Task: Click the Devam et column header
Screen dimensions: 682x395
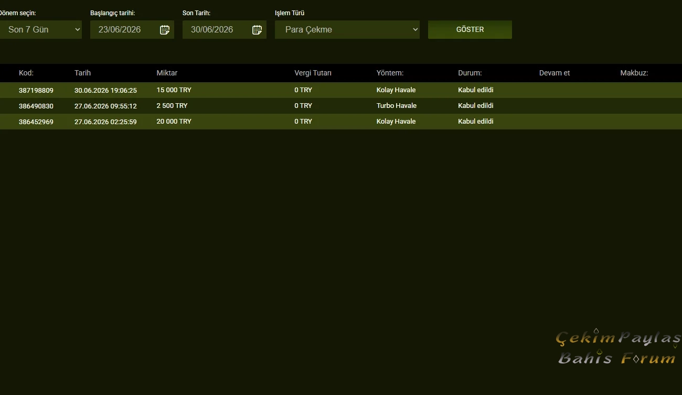Action: click(555, 73)
